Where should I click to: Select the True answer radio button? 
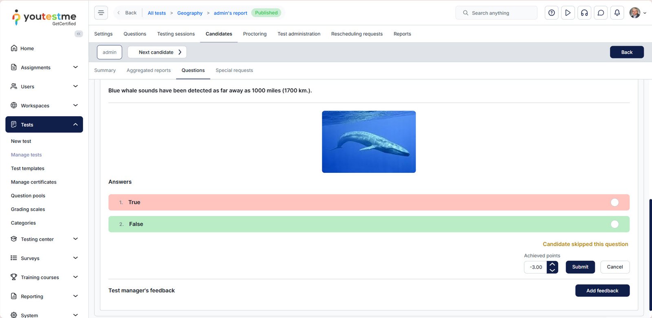tap(615, 202)
